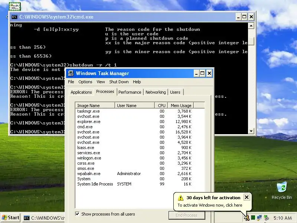Click the cmd window scrollbar thumb
This screenshot has width=297, height=223.
[x=251, y=41]
